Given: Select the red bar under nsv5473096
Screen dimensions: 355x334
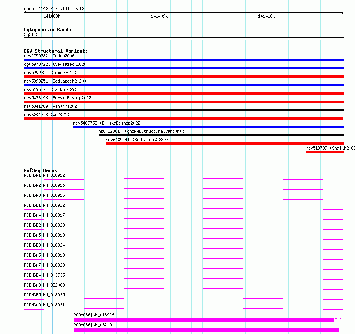Looking at the screenshot, I should pos(183,102).
